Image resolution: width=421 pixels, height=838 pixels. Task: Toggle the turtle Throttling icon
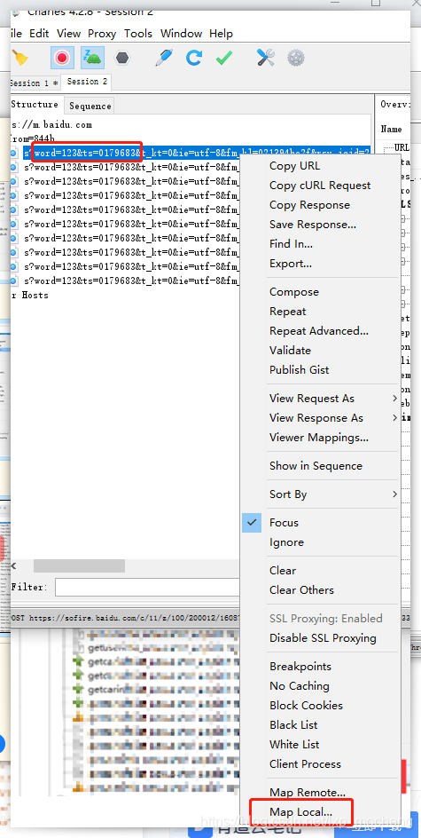click(92, 58)
